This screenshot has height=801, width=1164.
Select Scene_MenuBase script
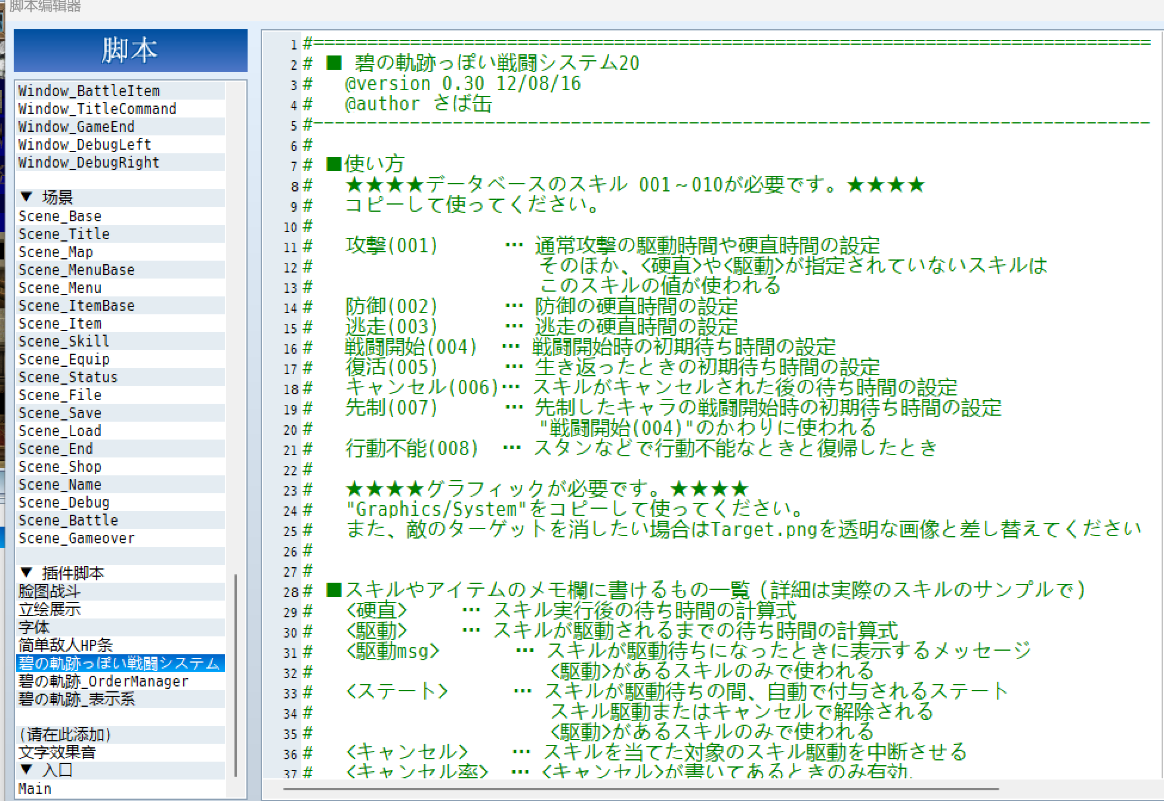[121, 270]
